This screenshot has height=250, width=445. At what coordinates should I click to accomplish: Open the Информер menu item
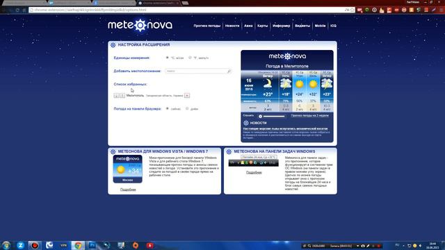tap(281, 26)
